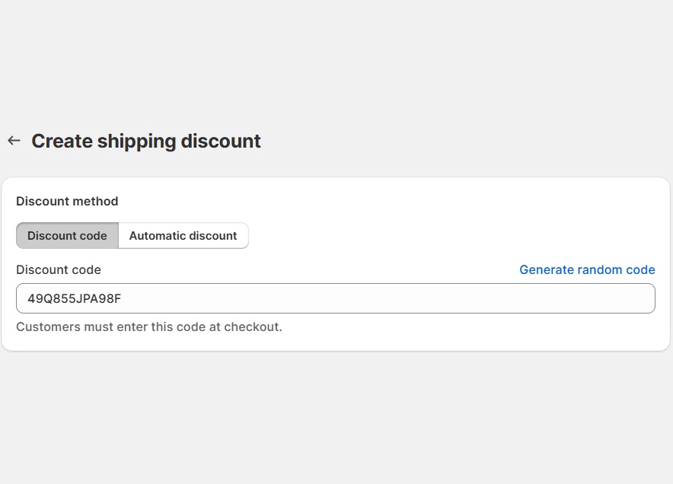Screen dimensions: 673x484
Task: Click the checkout code helper text
Action: [x=149, y=327]
